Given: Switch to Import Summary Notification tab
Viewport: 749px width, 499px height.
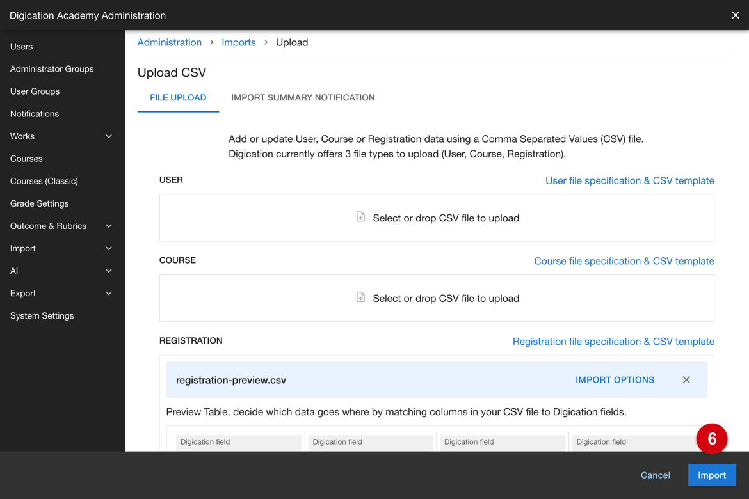Looking at the screenshot, I should pyautogui.click(x=303, y=97).
